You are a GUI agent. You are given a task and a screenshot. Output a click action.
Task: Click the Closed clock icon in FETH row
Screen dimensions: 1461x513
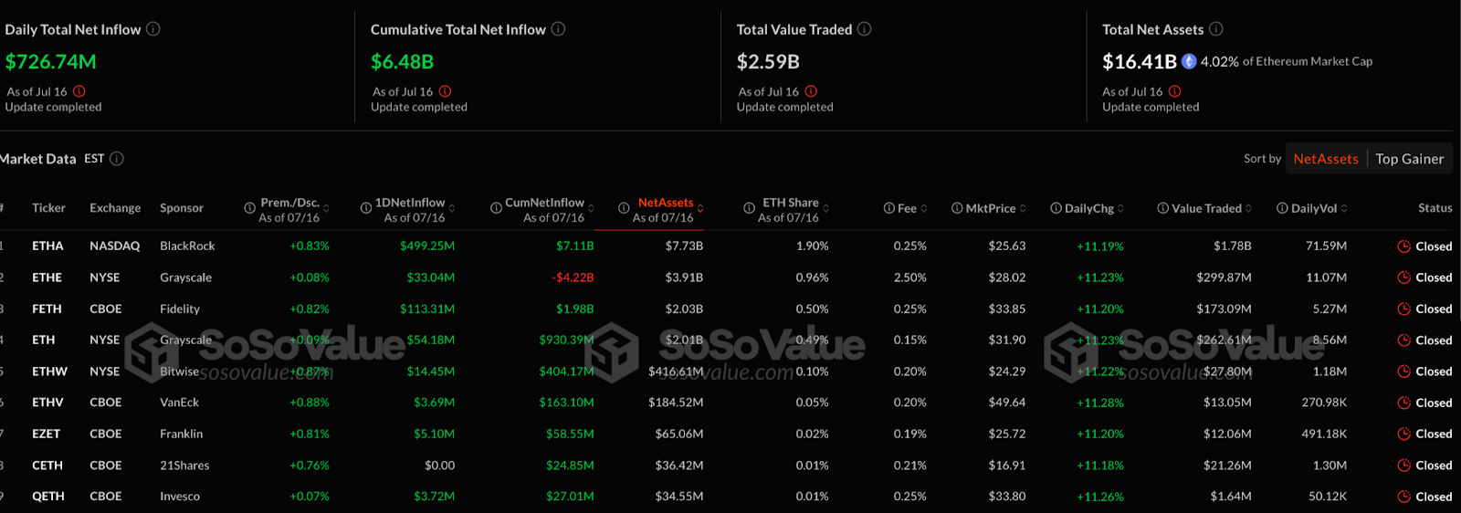pyautogui.click(x=1404, y=309)
